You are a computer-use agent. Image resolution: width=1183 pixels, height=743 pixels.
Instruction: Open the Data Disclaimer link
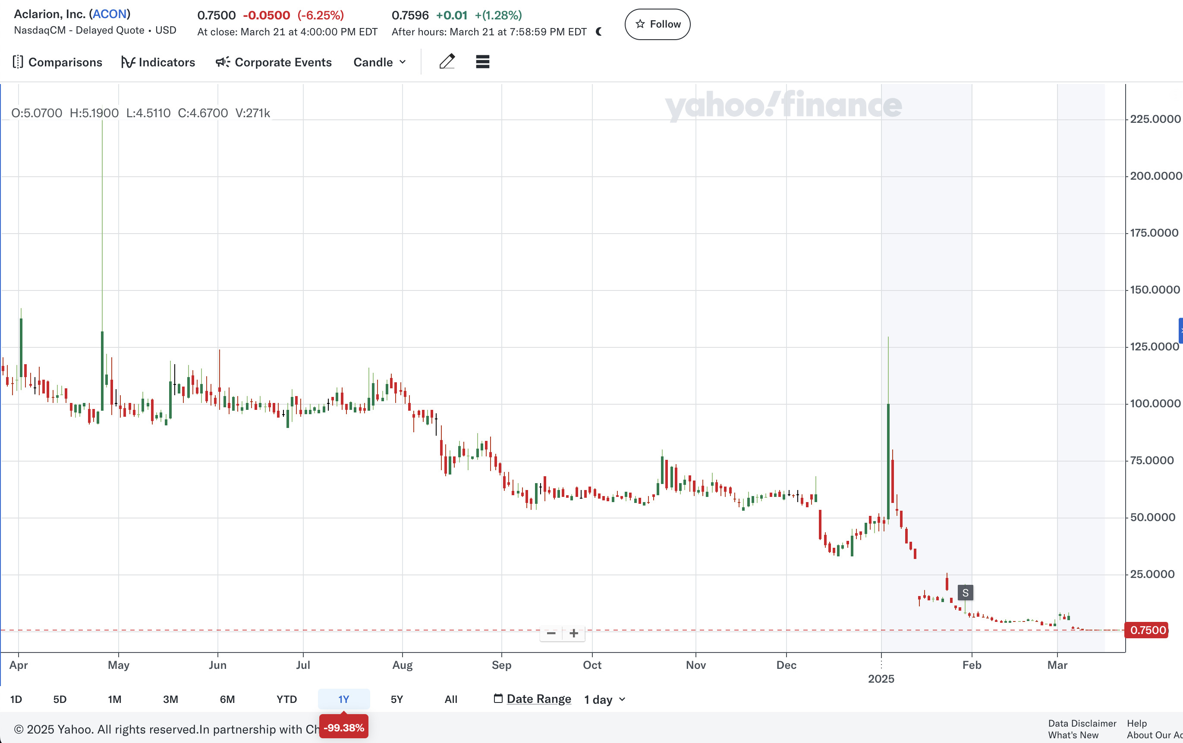click(1082, 723)
